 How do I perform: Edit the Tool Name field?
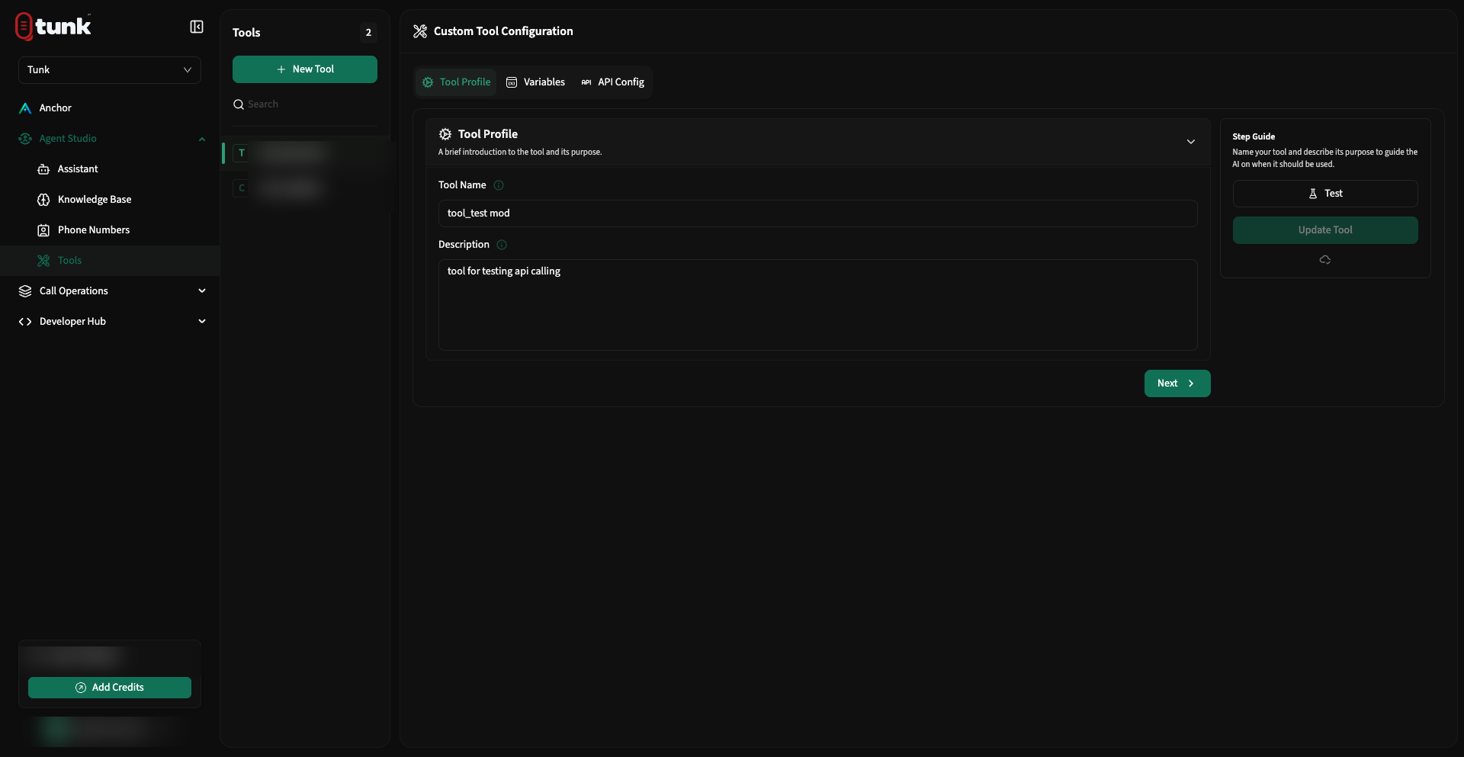tap(817, 213)
